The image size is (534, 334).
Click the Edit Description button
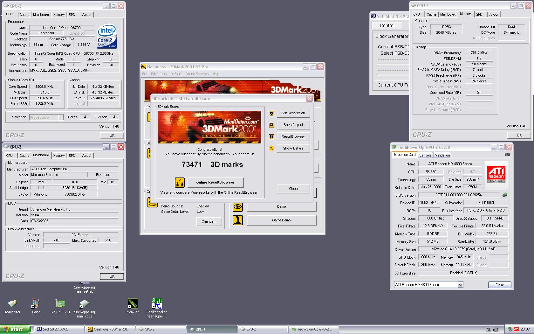[x=293, y=113]
